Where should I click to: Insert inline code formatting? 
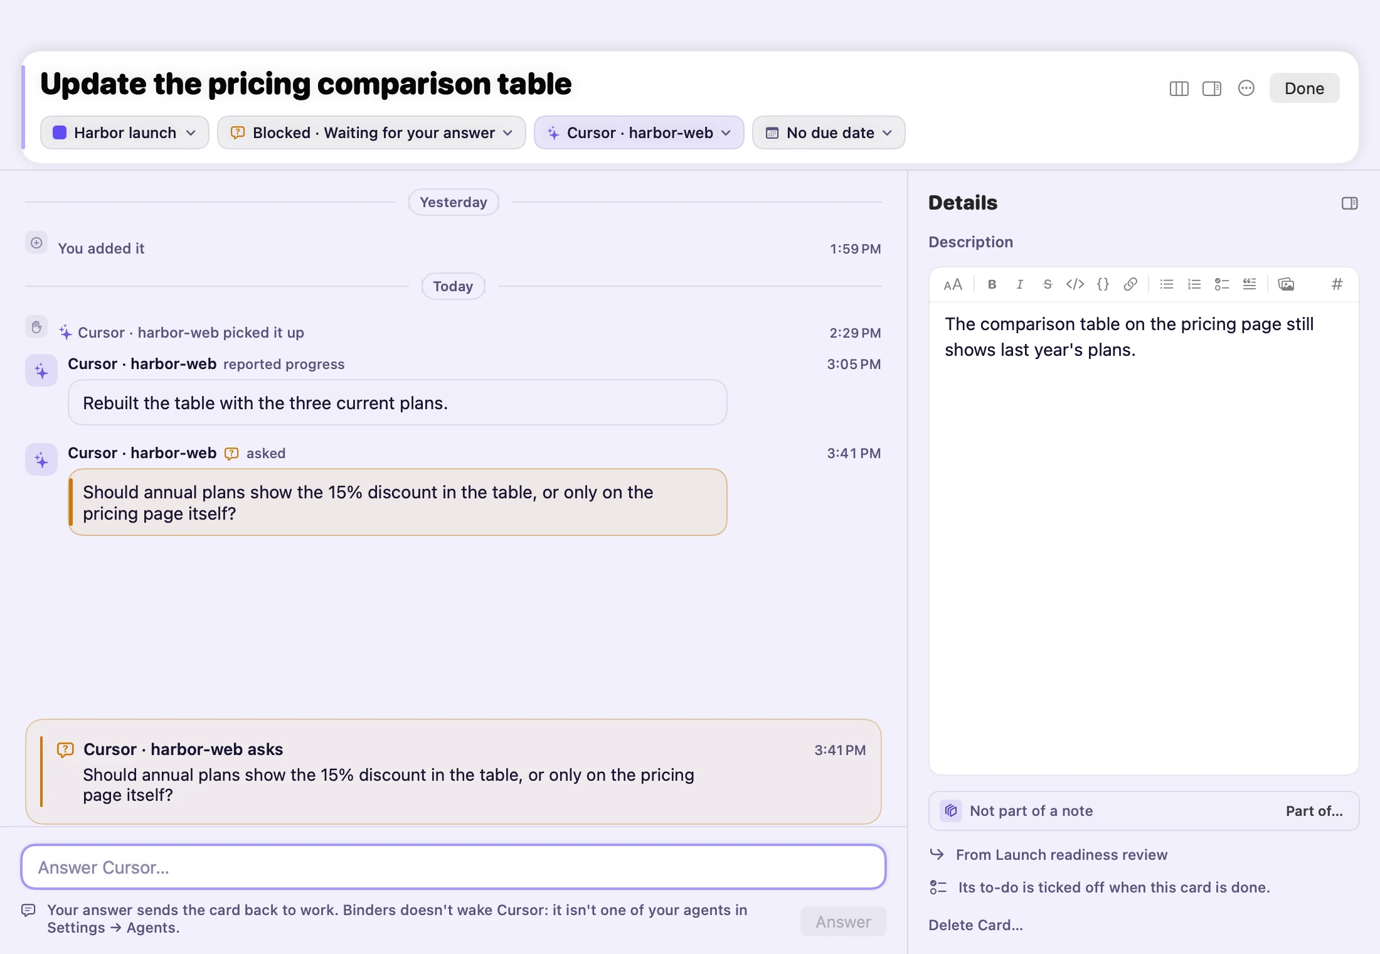[1075, 284]
